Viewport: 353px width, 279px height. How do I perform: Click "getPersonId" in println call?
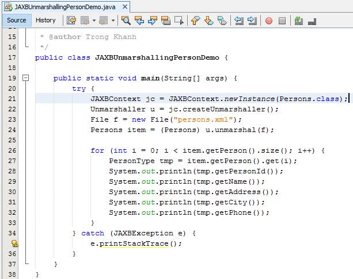pos(240,171)
